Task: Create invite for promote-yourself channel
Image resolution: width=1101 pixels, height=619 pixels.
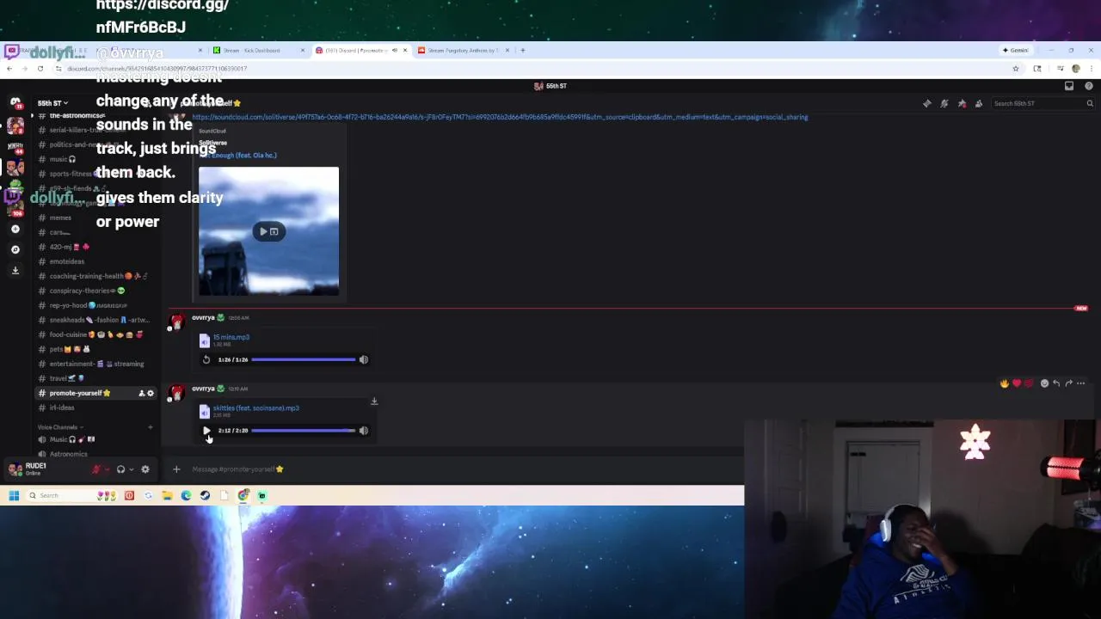Action: coord(141,394)
